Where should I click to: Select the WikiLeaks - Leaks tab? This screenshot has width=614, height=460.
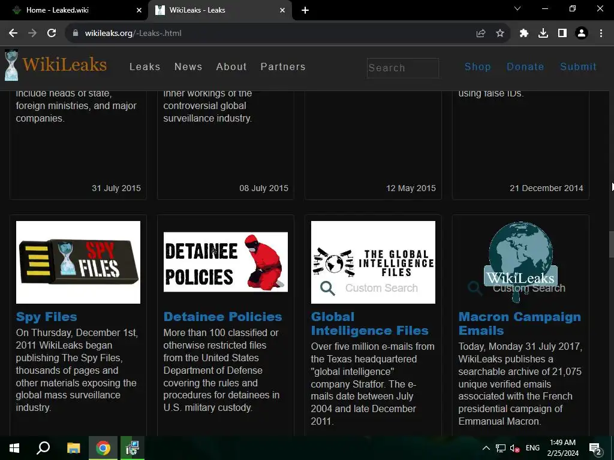point(219,10)
